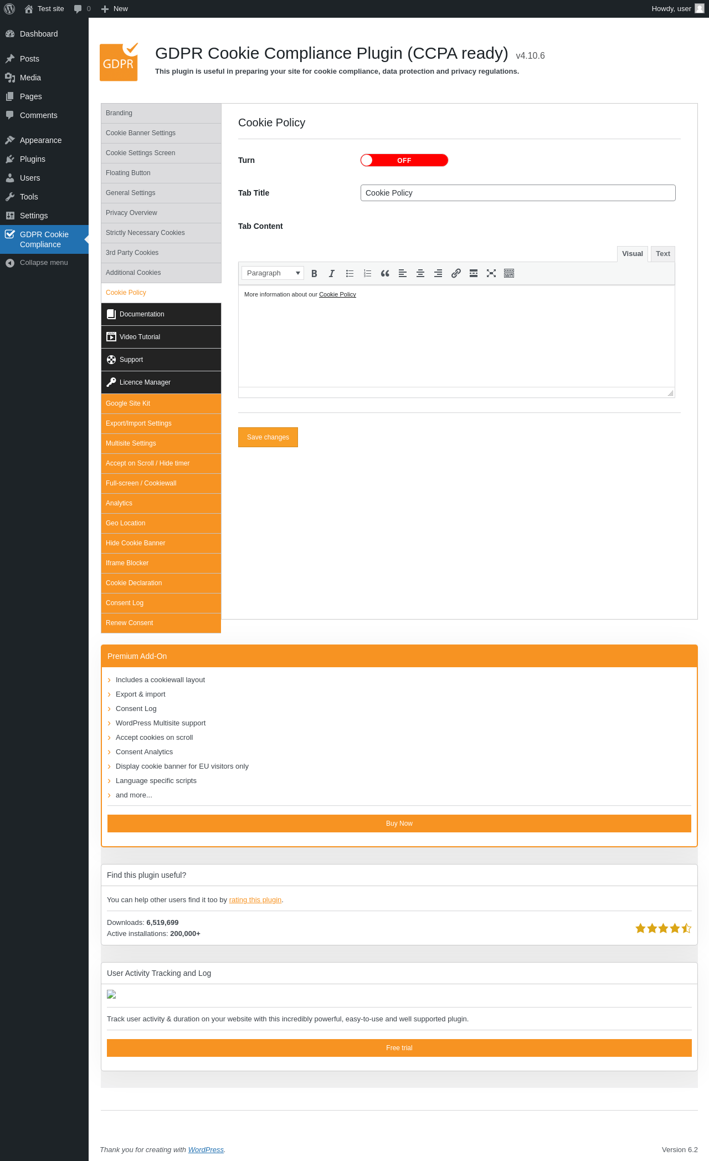Open the Additional Cookies tab
Image resolution: width=709 pixels, height=1161 pixels.
pos(161,273)
